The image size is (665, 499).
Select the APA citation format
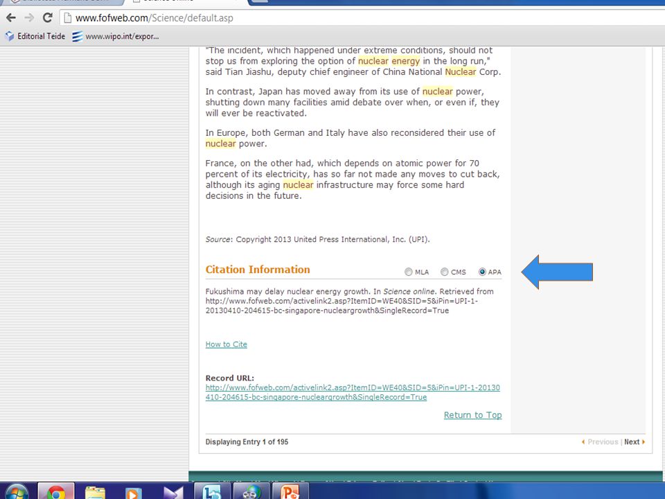click(x=482, y=272)
